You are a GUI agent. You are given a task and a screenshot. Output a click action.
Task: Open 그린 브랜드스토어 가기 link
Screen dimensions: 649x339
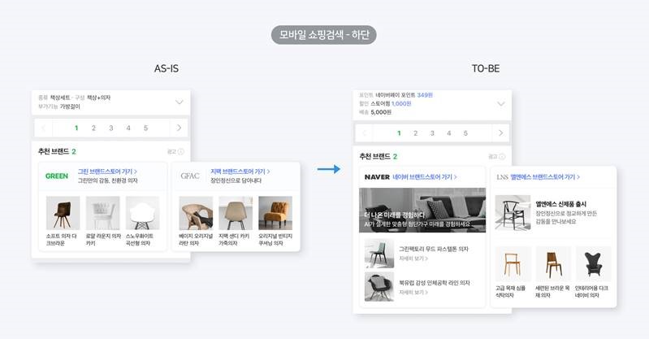point(107,172)
